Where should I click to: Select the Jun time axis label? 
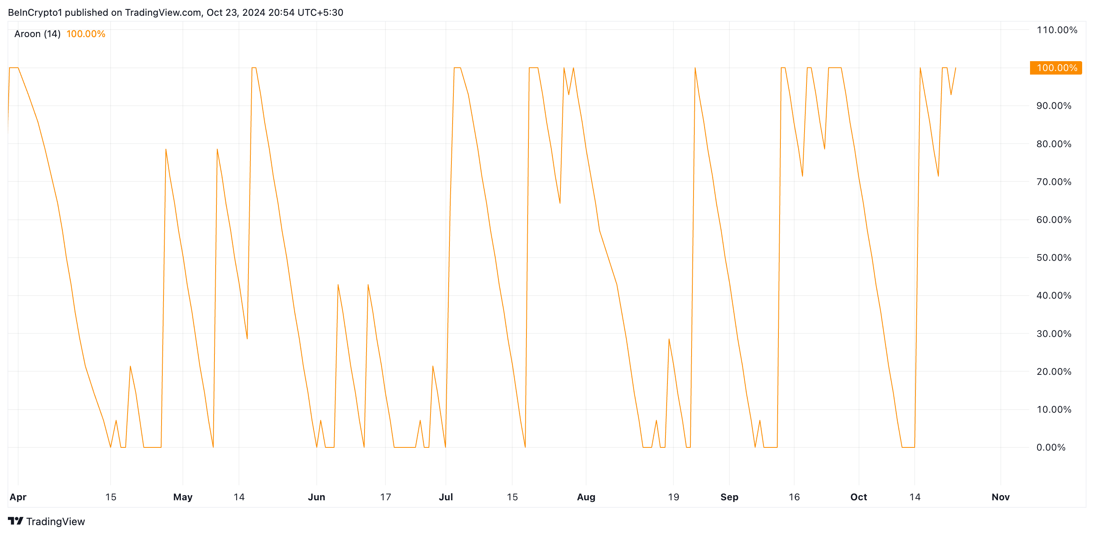click(x=316, y=497)
